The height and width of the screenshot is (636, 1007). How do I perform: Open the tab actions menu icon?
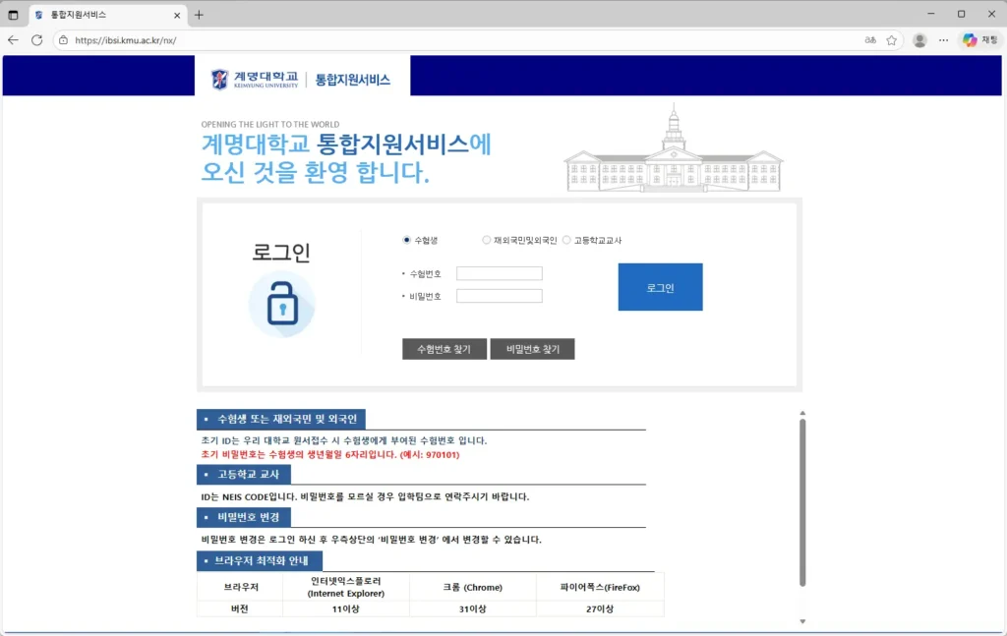(x=13, y=15)
